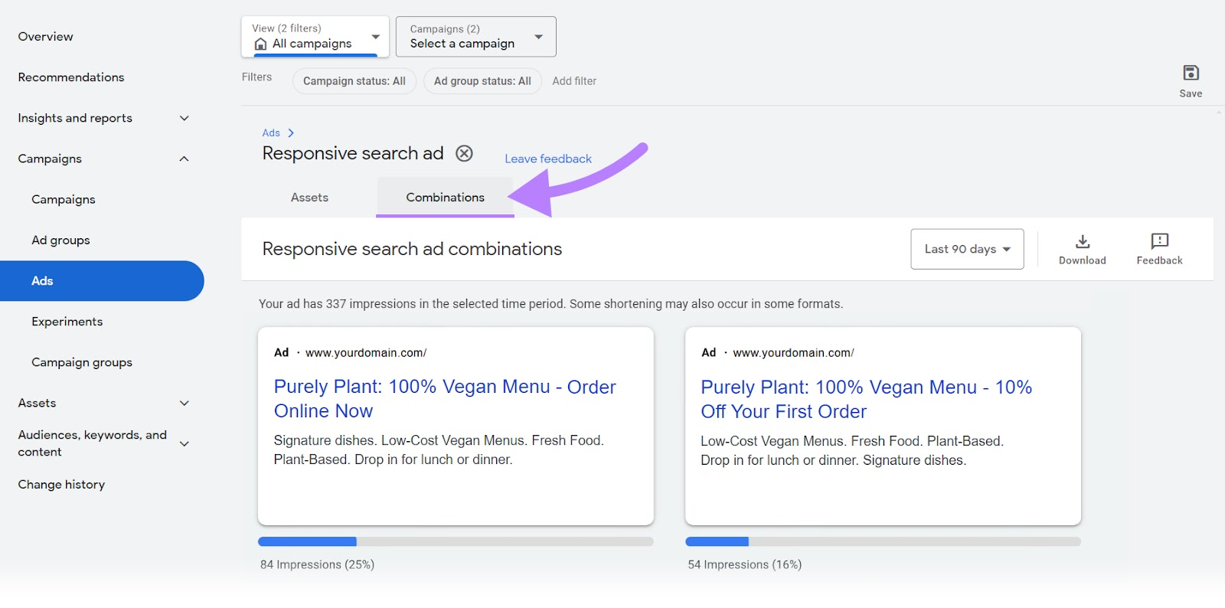1225x608 pixels.
Task: Click the Leave feedback link
Action: click(x=547, y=159)
